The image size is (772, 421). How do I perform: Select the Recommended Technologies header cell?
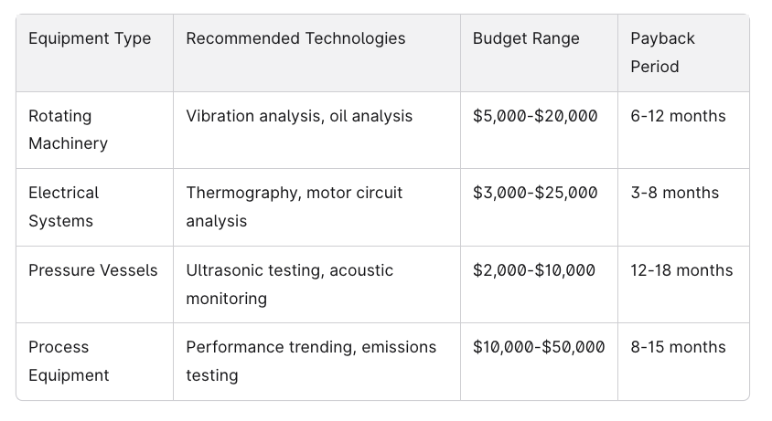(316, 53)
